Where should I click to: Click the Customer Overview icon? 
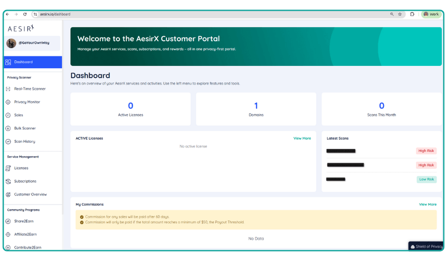click(x=8, y=195)
